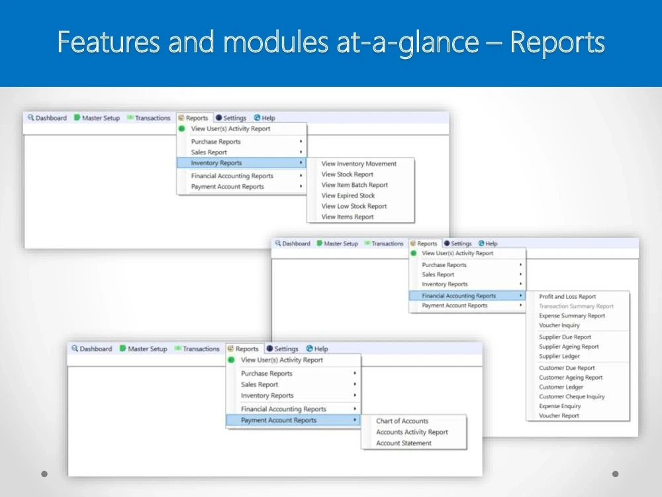Open Supplier Ageing Report
The image size is (662, 497).
click(x=569, y=347)
